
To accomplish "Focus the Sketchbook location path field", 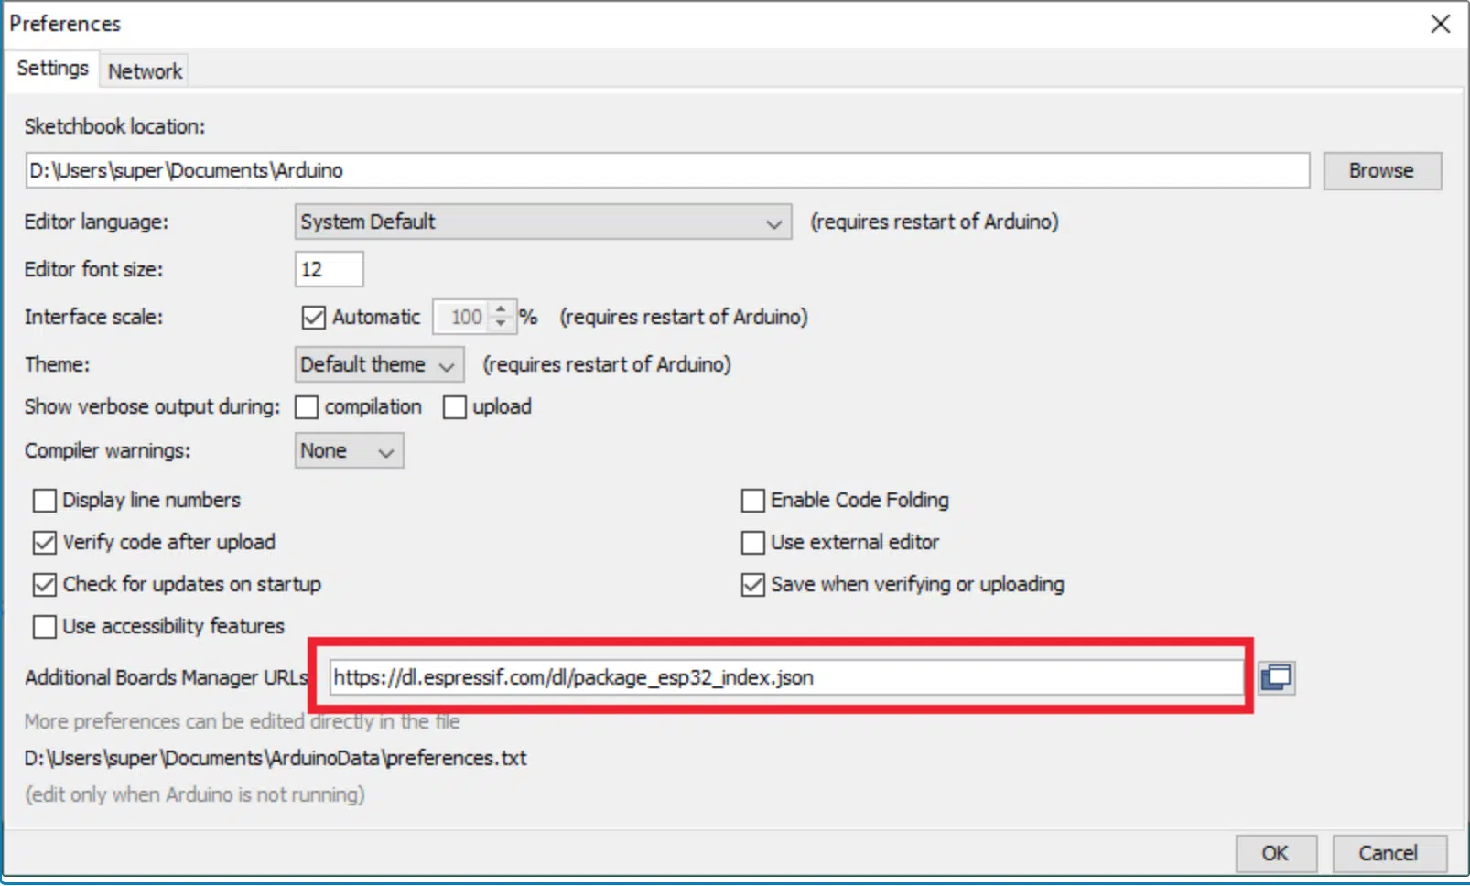I will tap(667, 171).
